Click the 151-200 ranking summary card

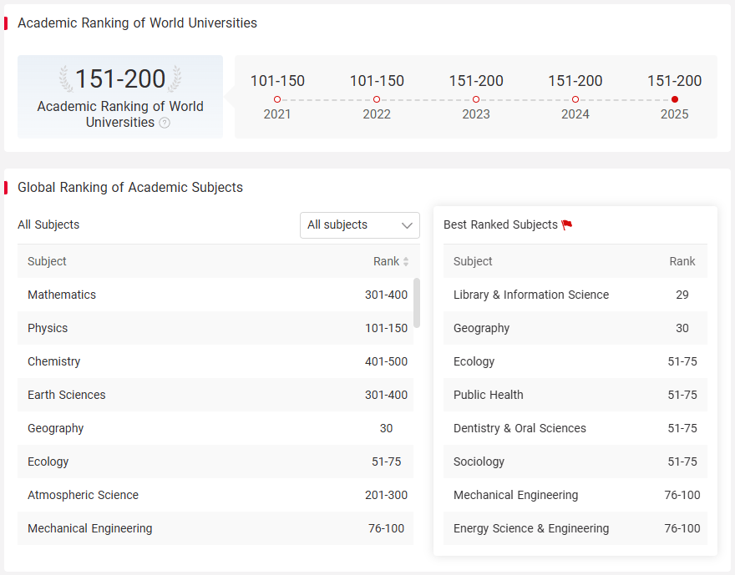point(120,97)
